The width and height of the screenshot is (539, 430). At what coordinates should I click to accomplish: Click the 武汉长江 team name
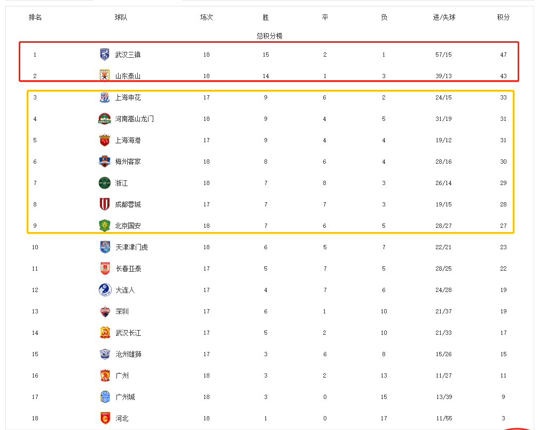128,333
